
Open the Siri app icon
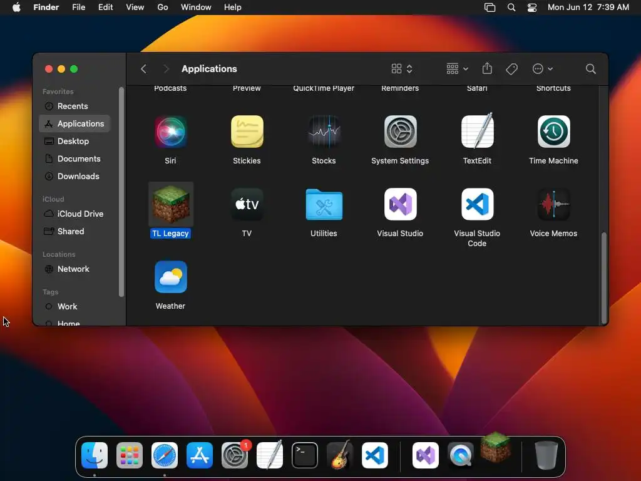click(x=170, y=132)
